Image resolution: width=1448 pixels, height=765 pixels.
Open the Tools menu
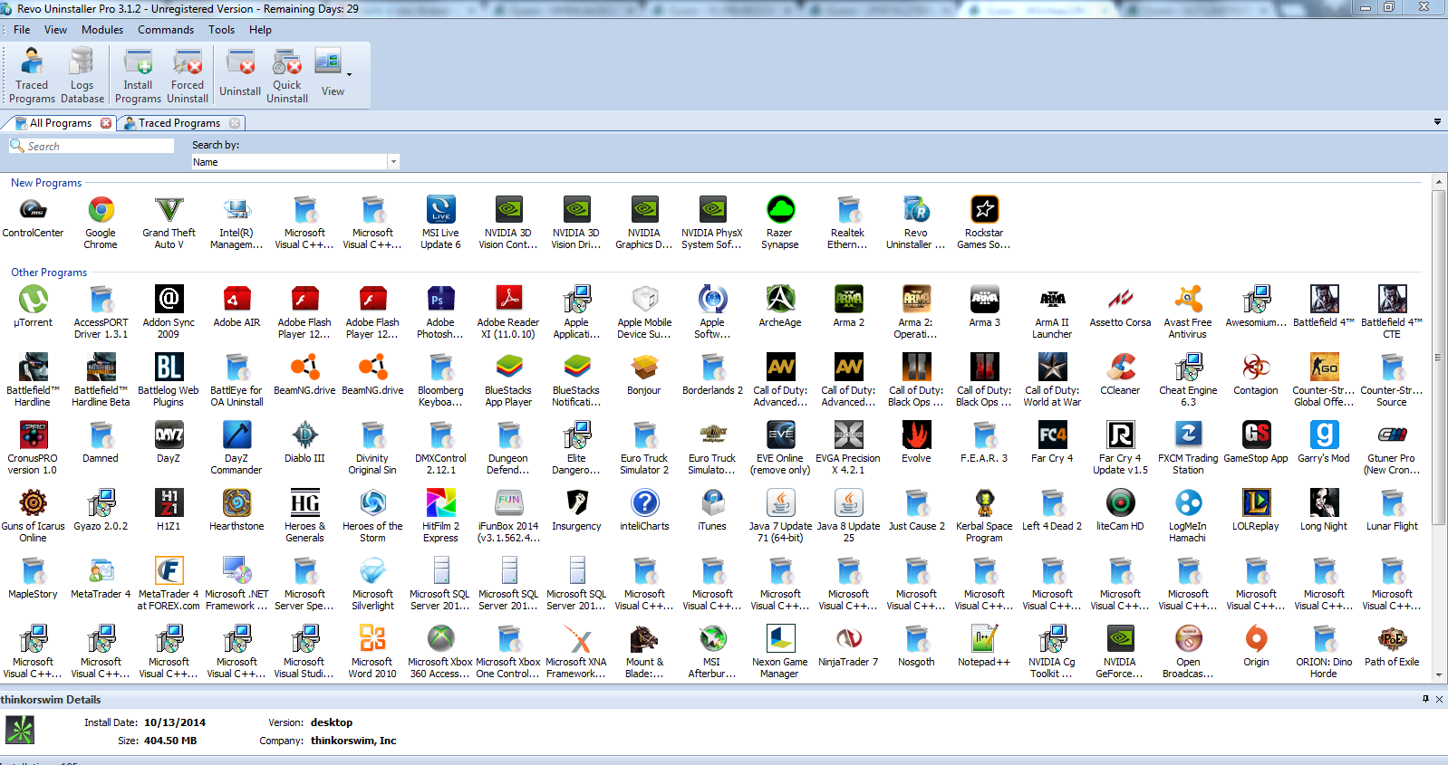(x=221, y=30)
